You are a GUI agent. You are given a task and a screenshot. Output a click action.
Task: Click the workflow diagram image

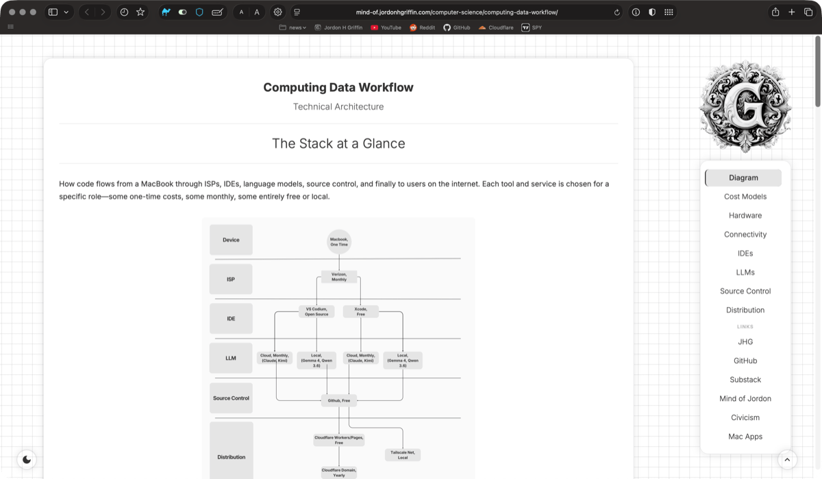338,348
